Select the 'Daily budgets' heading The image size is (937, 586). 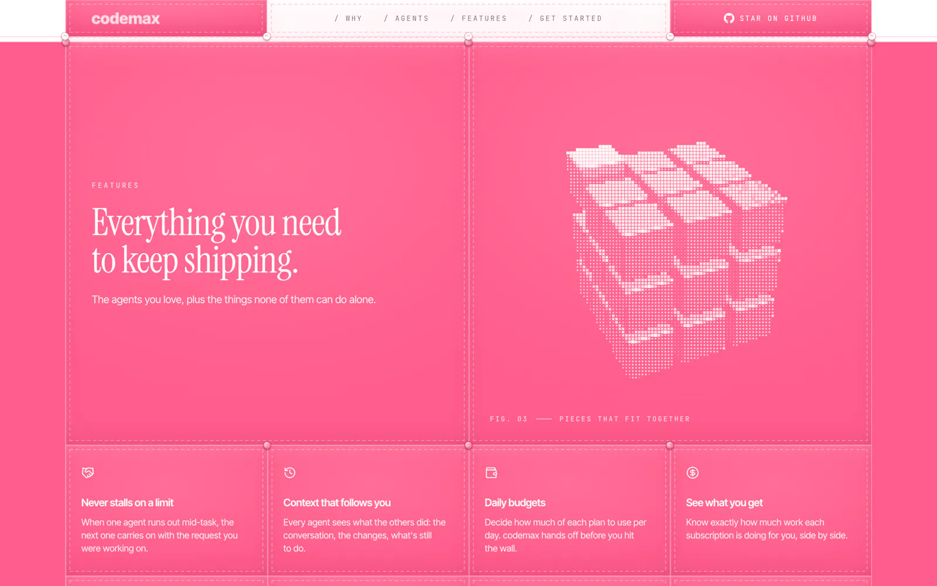pos(515,503)
